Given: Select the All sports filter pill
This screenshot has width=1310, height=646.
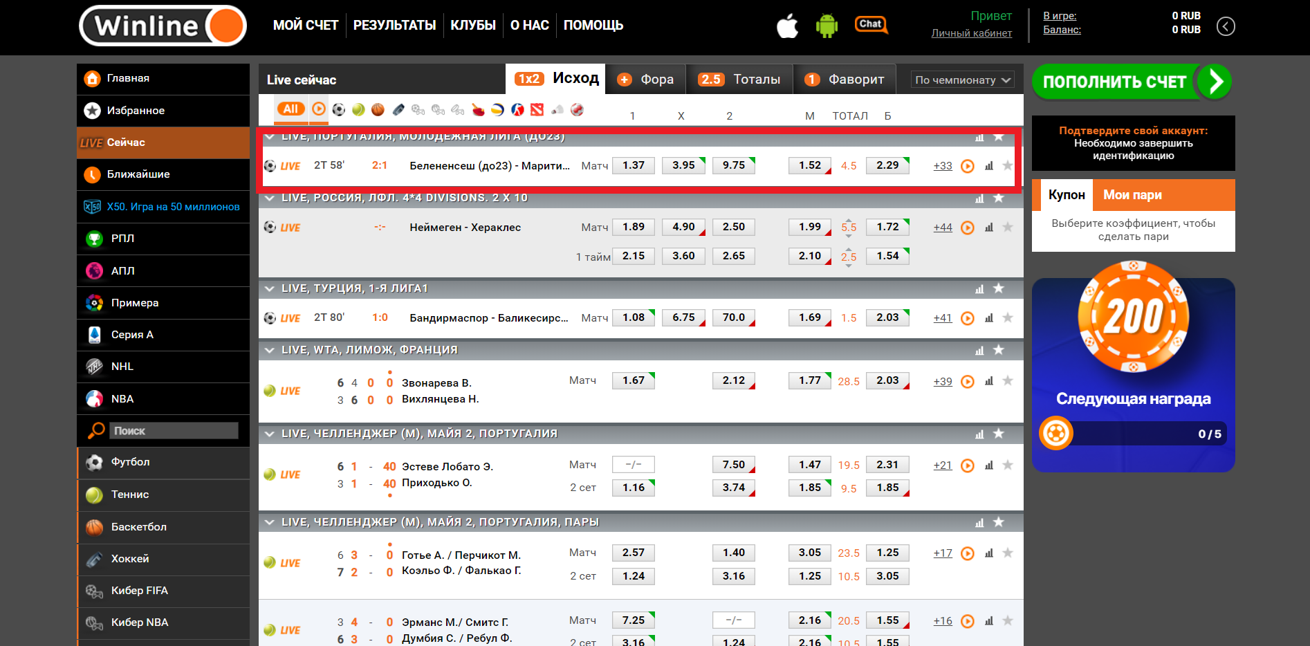Looking at the screenshot, I should coord(291,109).
